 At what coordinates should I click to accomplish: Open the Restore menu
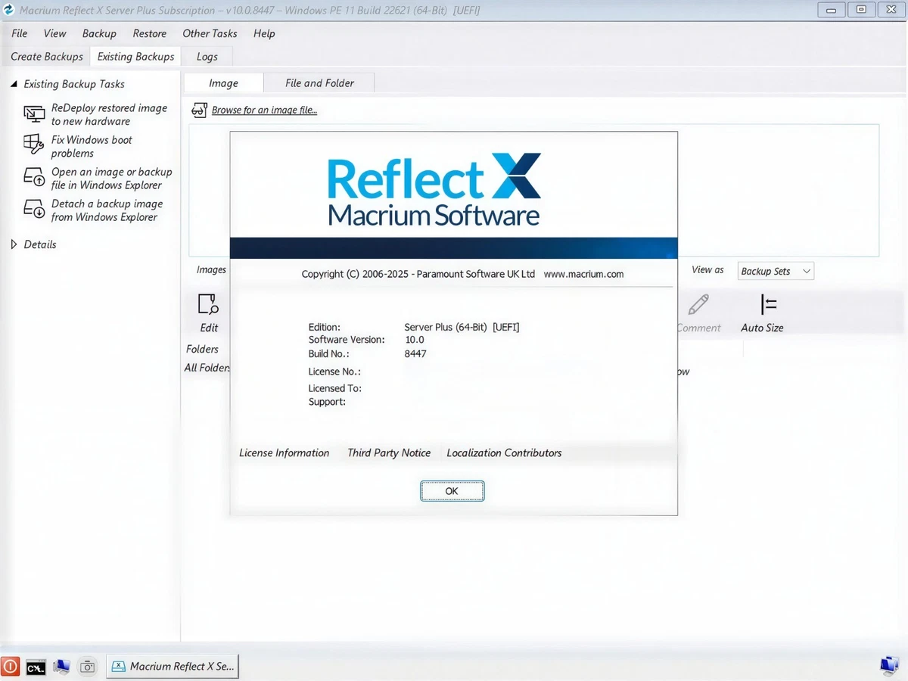pos(149,33)
